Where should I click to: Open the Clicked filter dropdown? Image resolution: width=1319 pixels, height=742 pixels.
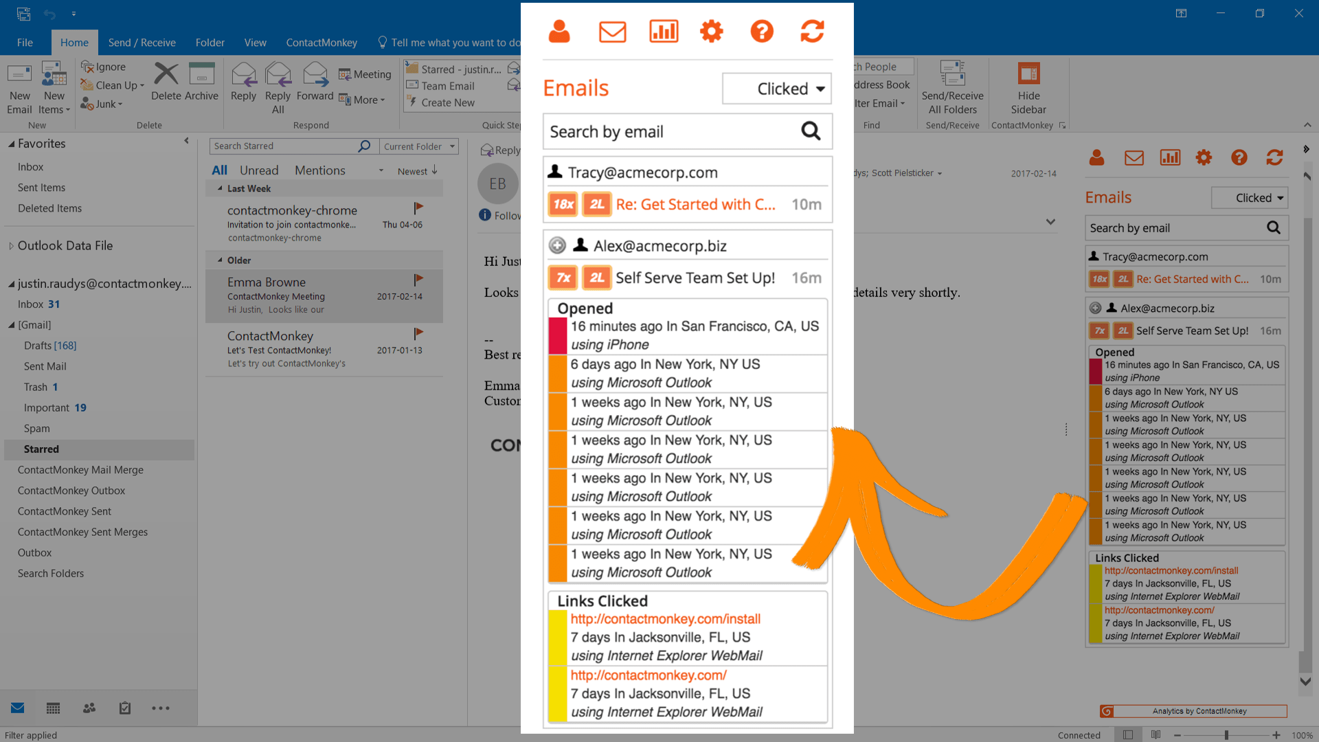point(776,89)
